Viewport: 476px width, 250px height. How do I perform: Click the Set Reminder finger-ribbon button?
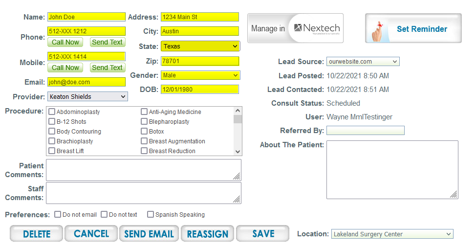(x=413, y=29)
